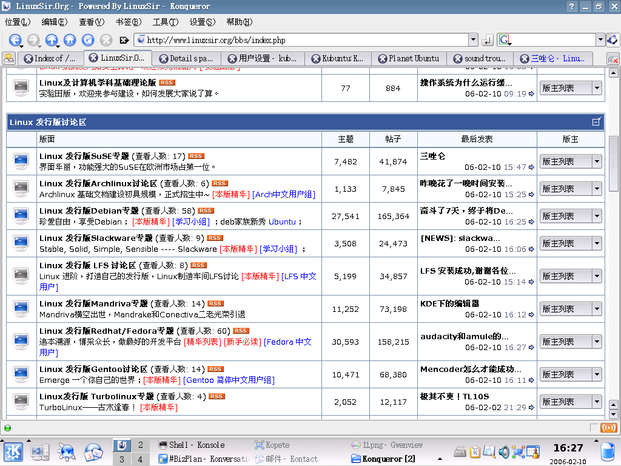Open a new tab with the tab-bar icon
The image size is (621, 466).
point(8,59)
